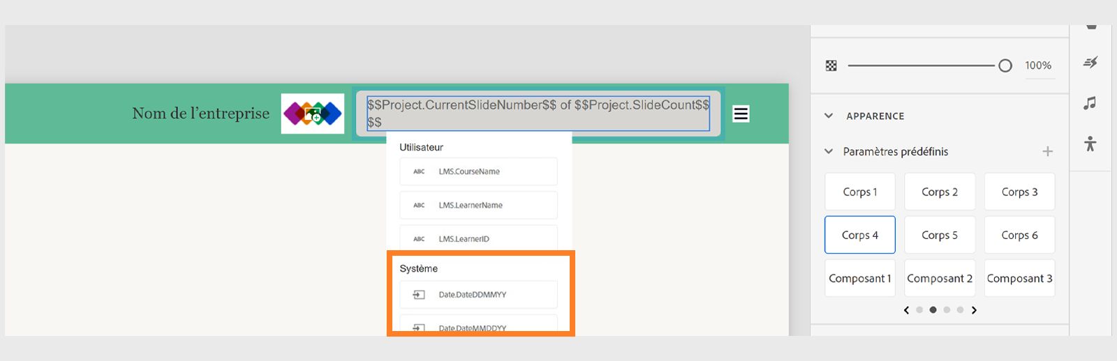Viewport: 1117px width, 361px height.
Task: Add a new preset with plus icon
Action: (x=1047, y=151)
